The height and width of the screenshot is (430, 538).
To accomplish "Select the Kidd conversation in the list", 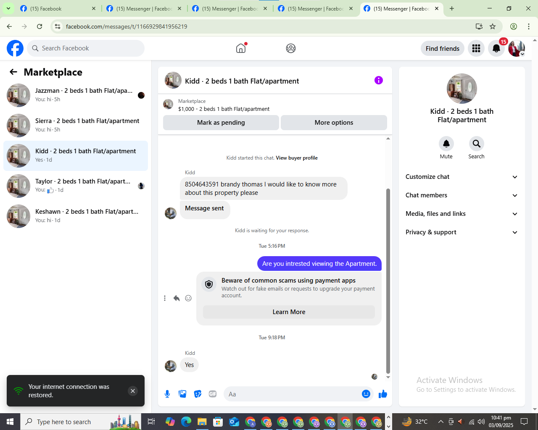I will click(x=76, y=156).
